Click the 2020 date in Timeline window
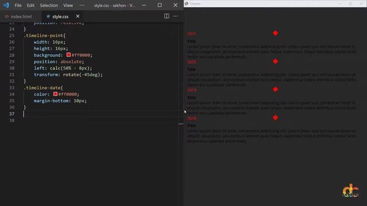367x206 pixels. tap(192, 62)
